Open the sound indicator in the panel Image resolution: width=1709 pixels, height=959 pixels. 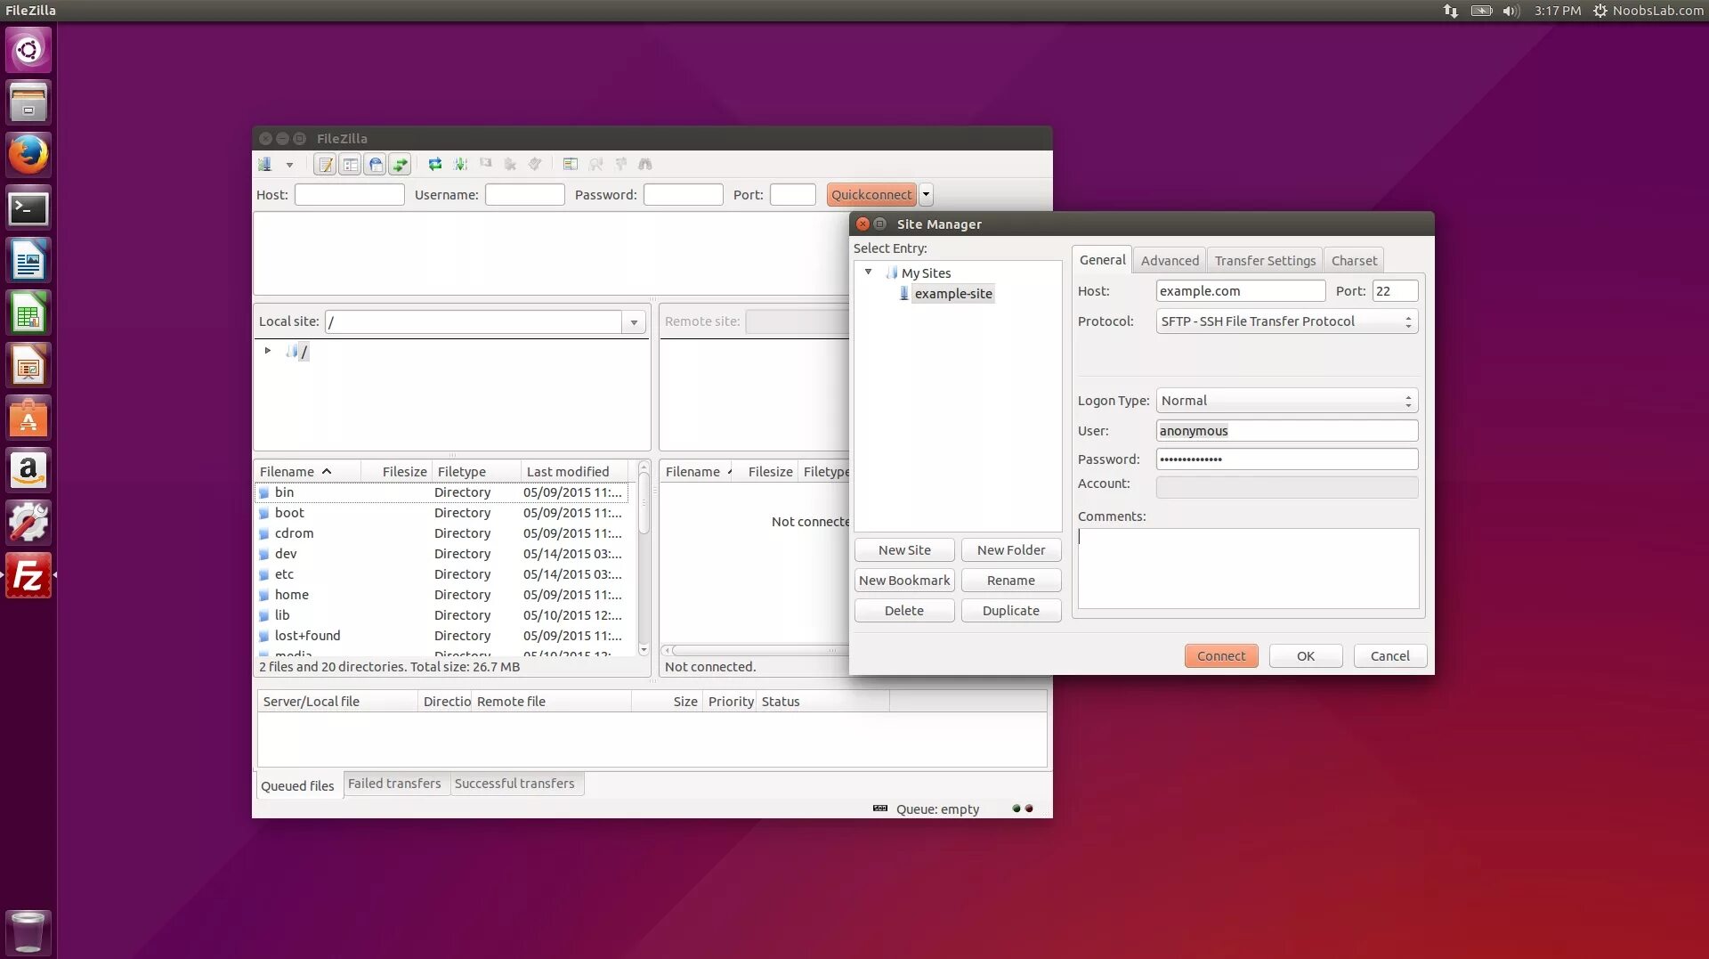1511,11
